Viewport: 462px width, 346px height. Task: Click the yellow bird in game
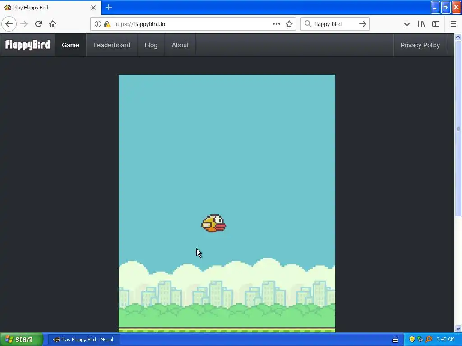[214, 223]
